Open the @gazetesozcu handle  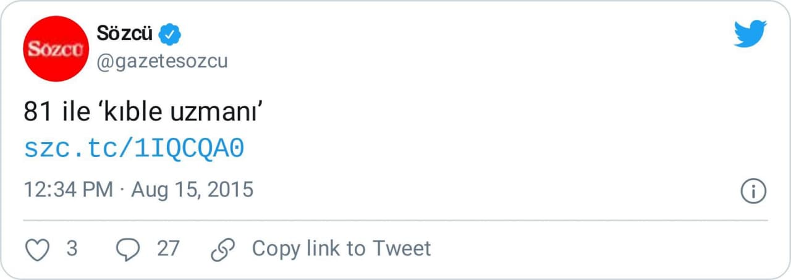[162, 61]
